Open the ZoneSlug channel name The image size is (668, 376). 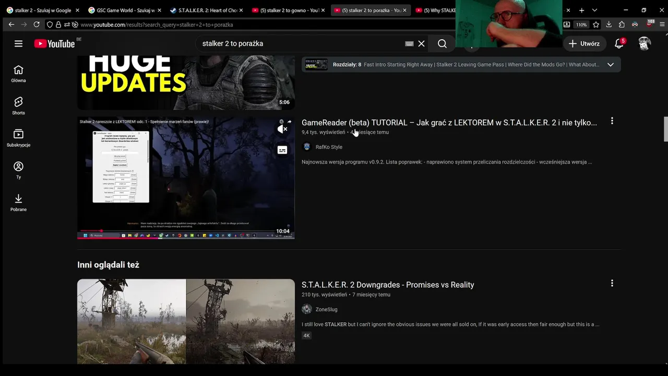pos(326,309)
